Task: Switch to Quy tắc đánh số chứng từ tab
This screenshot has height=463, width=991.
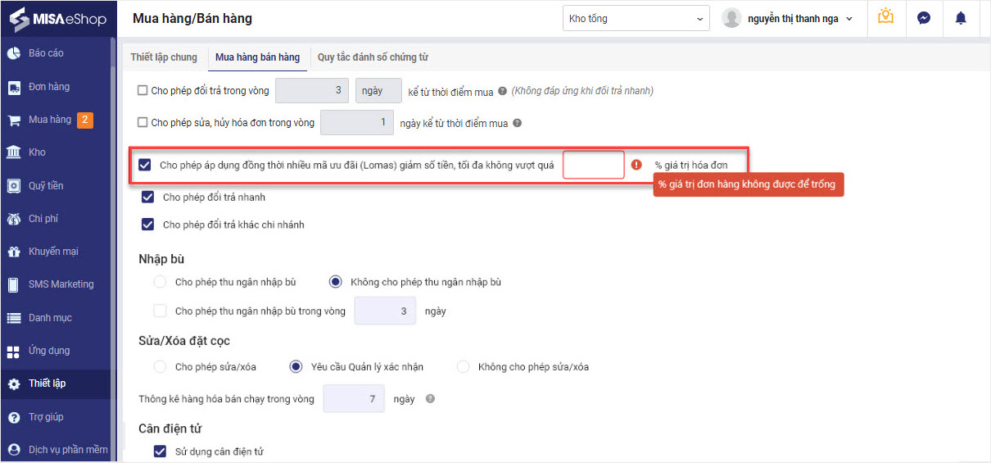Action: click(373, 57)
